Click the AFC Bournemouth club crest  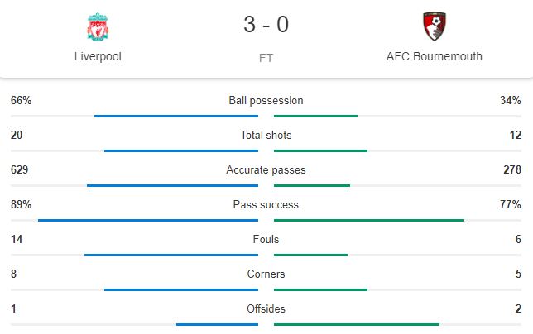pos(435,26)
